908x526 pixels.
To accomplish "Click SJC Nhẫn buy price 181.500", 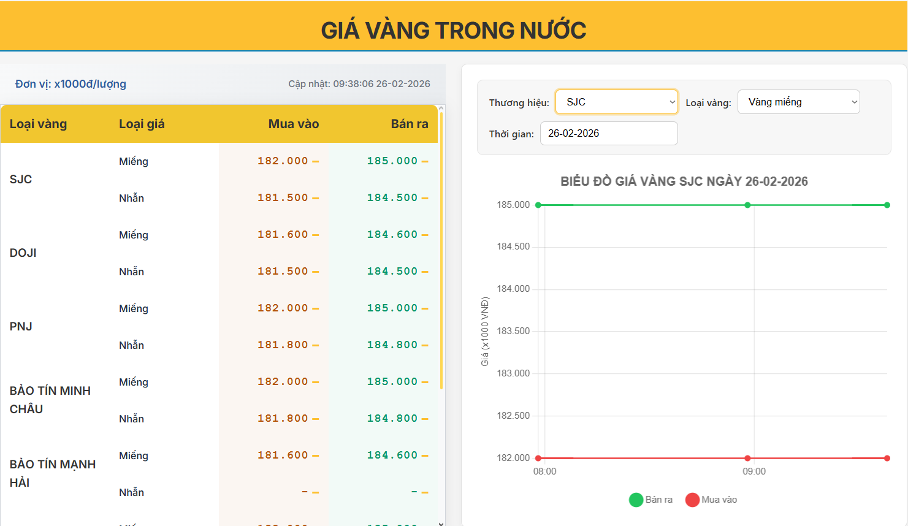I will click(283, 197).
